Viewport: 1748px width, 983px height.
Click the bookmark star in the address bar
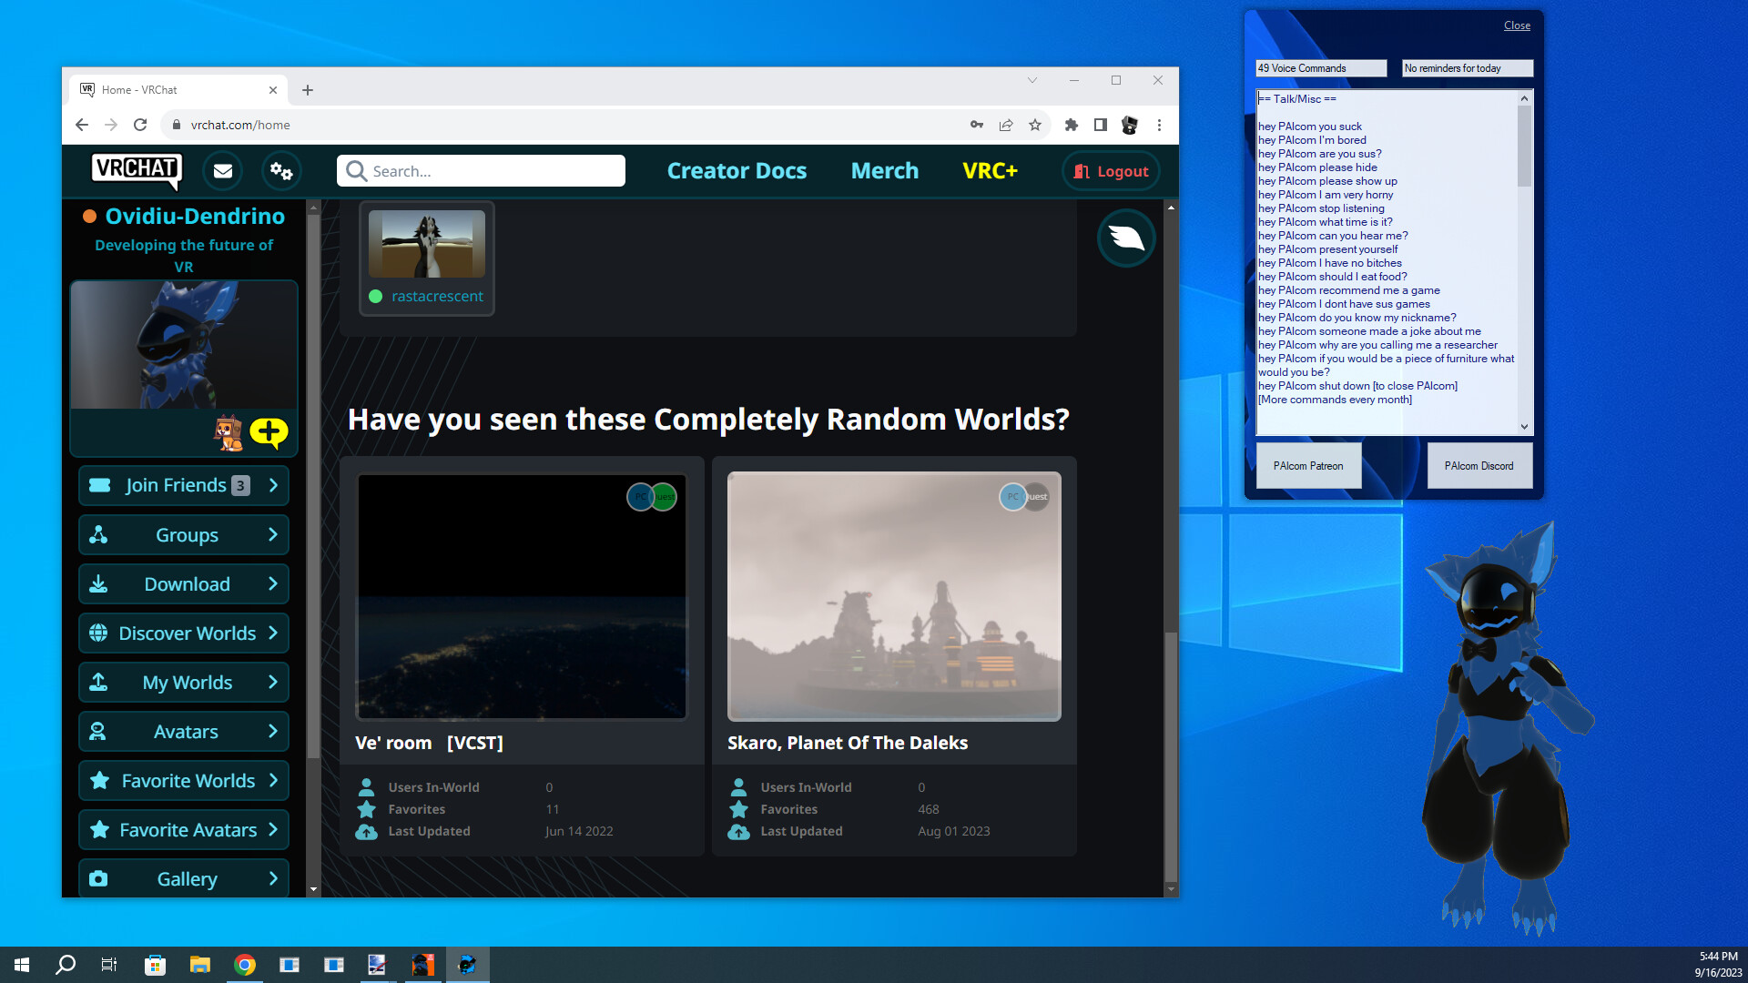click(x=1035, y=125)
